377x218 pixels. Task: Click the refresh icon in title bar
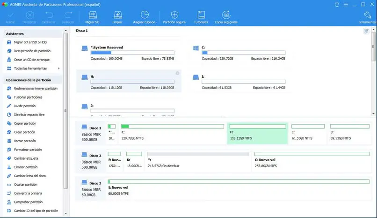tap(337, 5)
